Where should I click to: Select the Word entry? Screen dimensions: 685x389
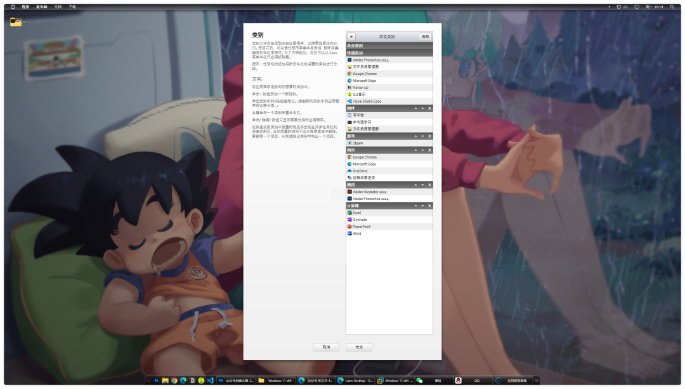click(x=389, y=234)
